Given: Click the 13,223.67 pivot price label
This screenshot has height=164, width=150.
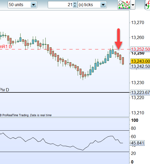Looking at the screenshot, I should (140, 92).
